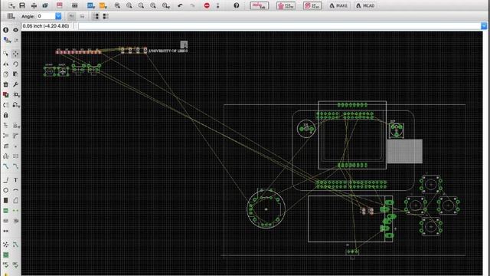
Task: Redo the undone action
Action: (192, 5)
